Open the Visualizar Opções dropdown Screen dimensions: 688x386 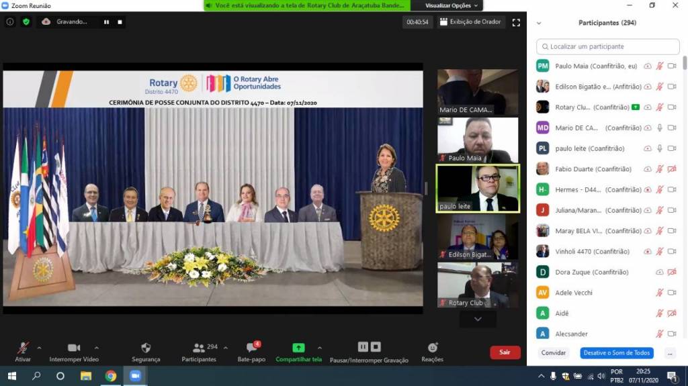451,5
